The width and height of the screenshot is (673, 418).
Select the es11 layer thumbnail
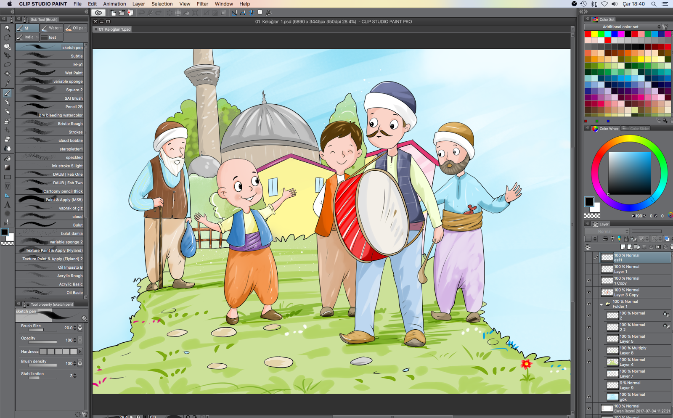point(607,257)
